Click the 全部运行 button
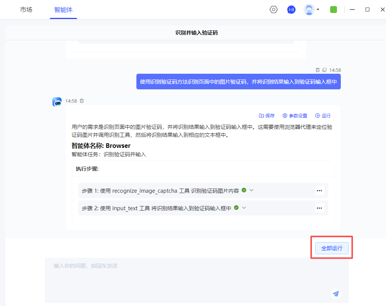386x306 pixels. (x=332, y=248)
